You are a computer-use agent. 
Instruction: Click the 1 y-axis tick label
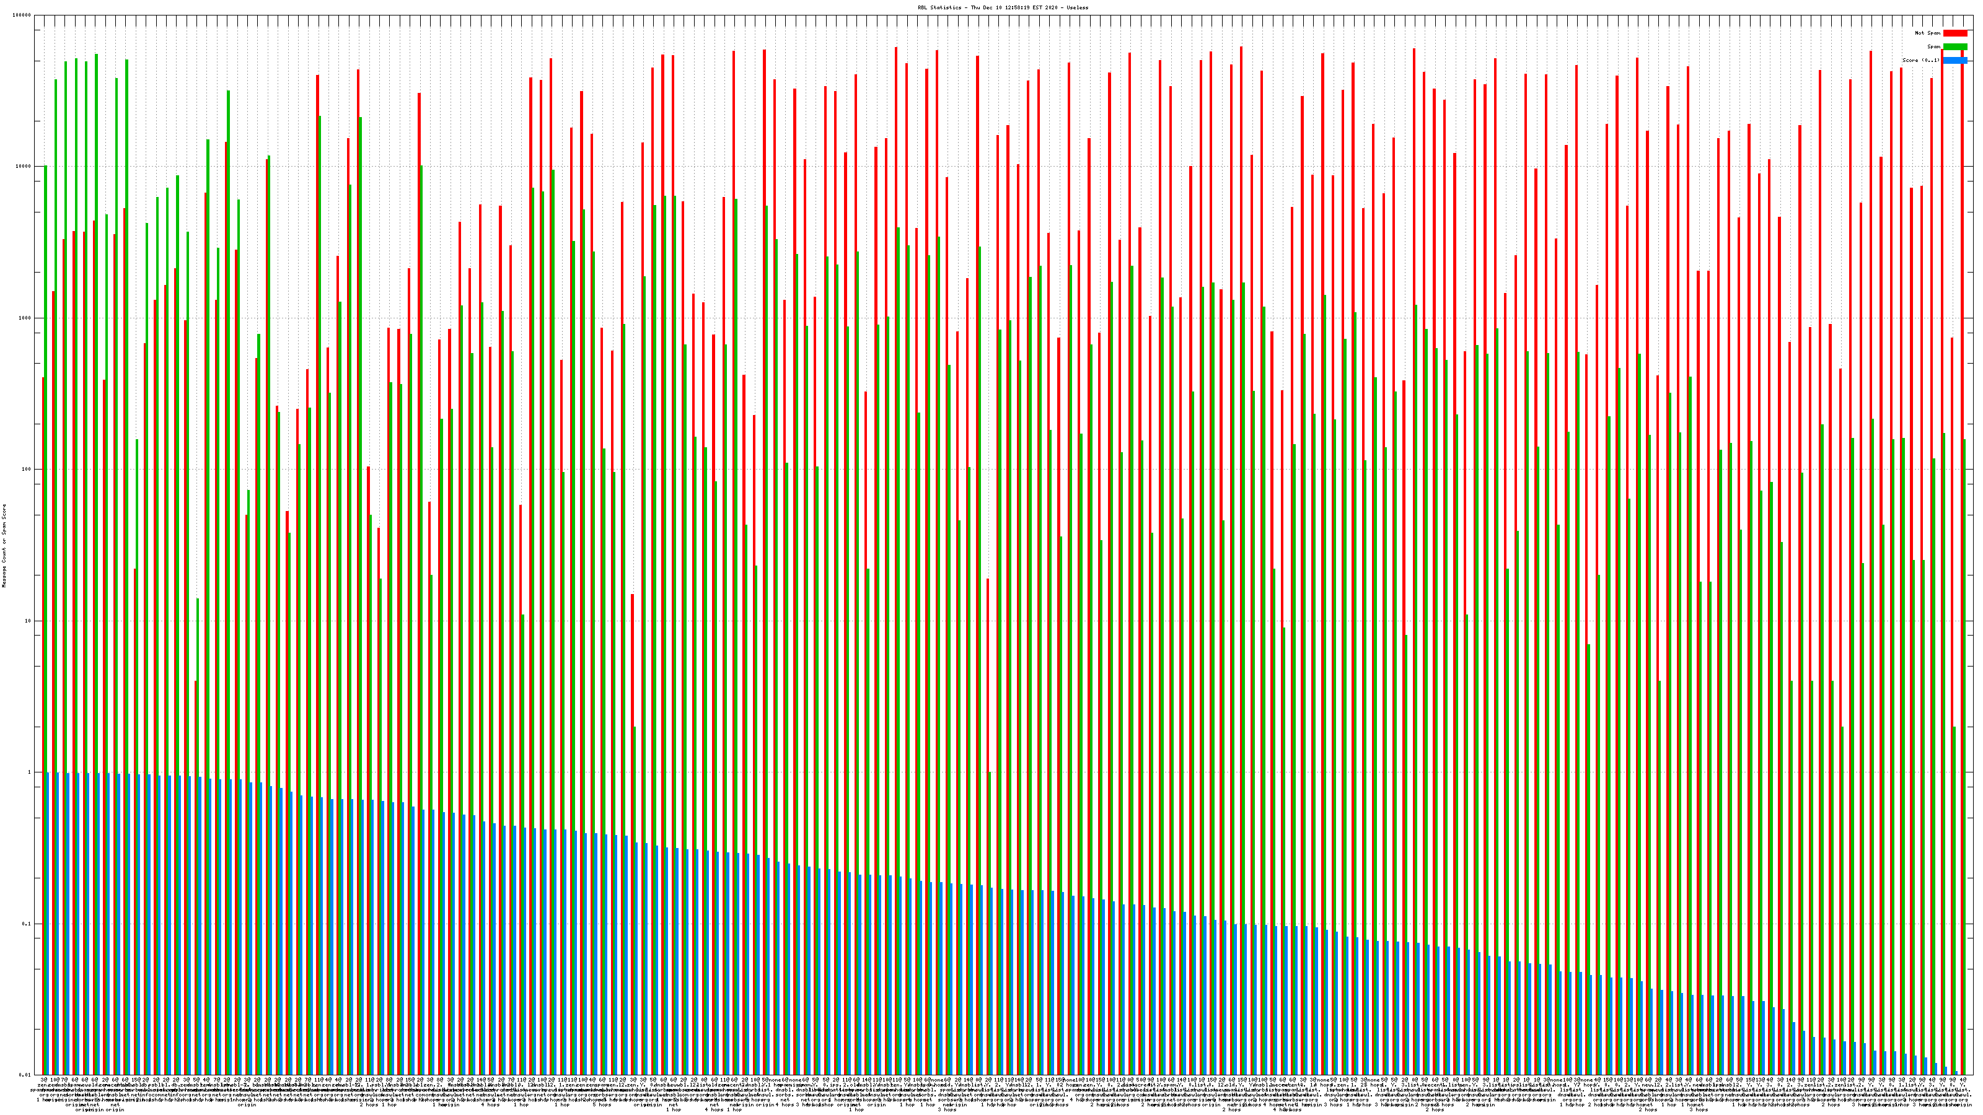(30, 772)
